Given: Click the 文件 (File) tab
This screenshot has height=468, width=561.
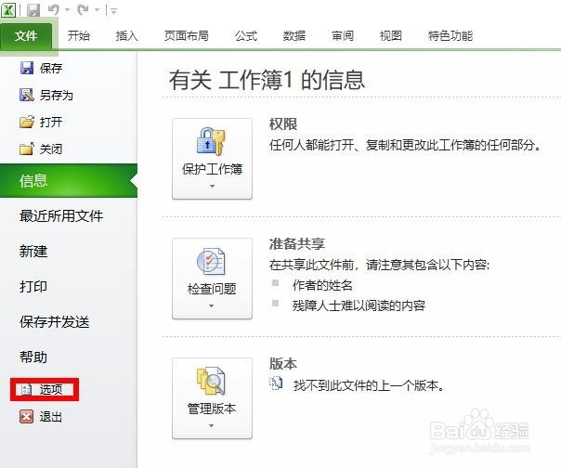Looking at the screenshot, I should click(x=26, y=36).
